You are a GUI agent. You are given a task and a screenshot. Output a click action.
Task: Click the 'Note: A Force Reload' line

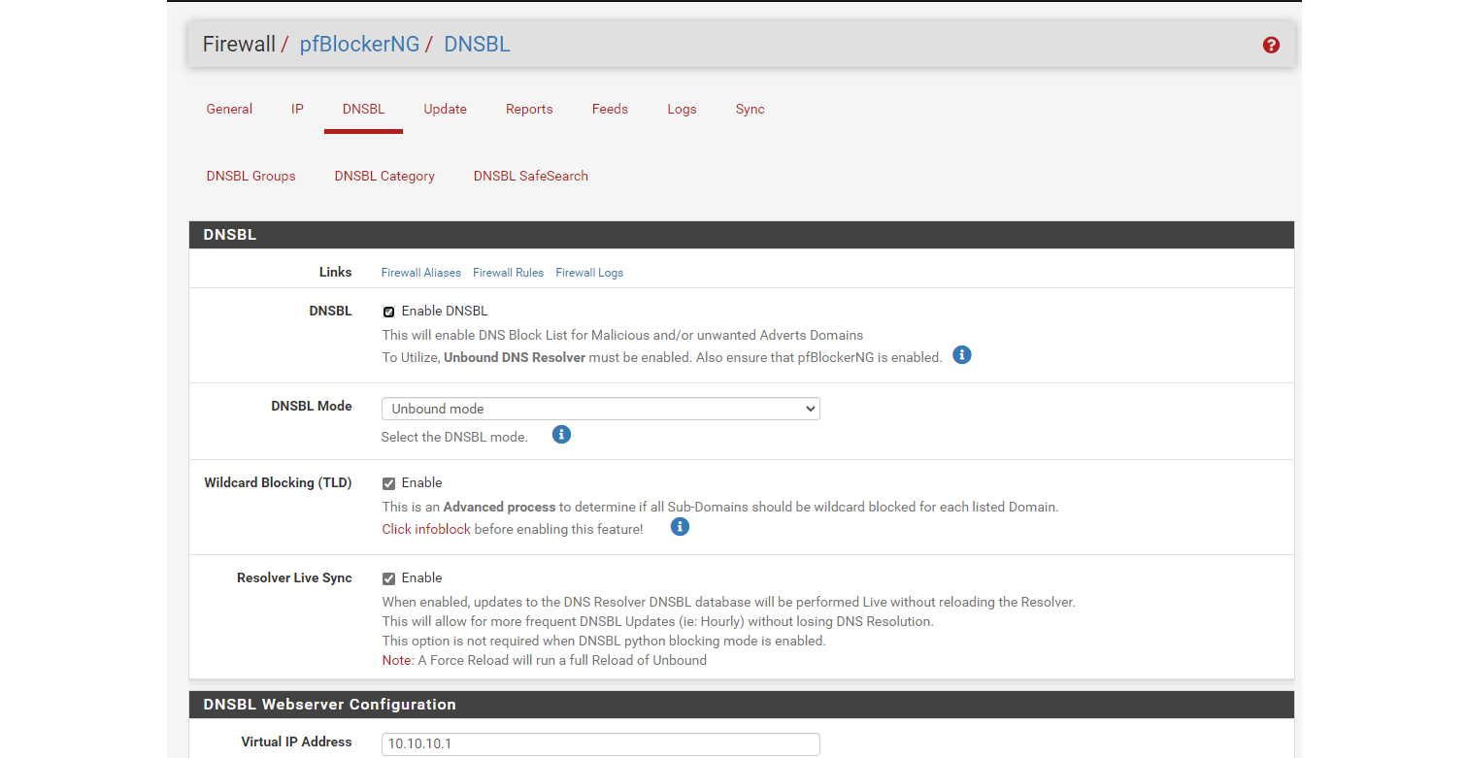click(x=544, y=660)
